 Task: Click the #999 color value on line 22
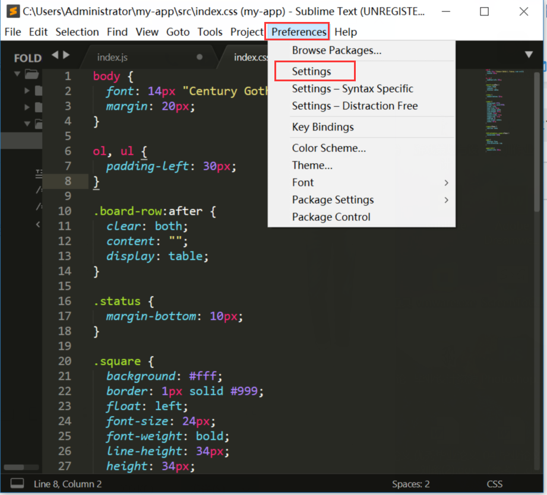click(244, 391)
